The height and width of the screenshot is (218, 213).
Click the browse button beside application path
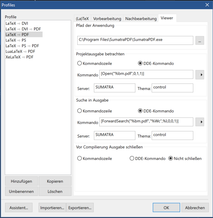point(199,40)
